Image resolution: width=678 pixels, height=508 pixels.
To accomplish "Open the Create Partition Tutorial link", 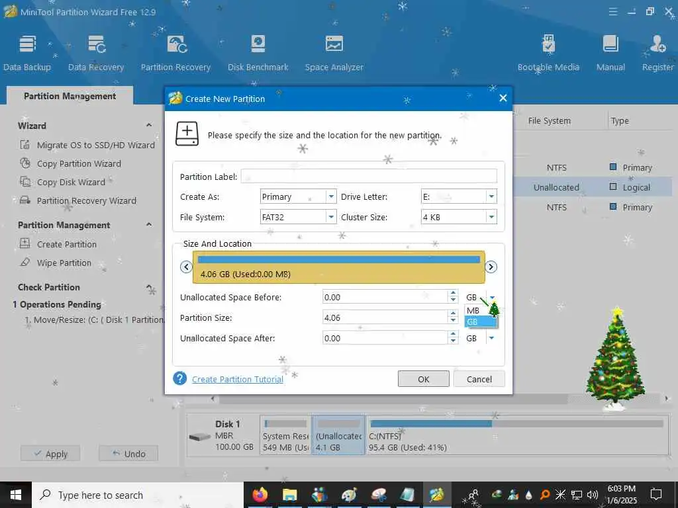I will tap(238, 379).
